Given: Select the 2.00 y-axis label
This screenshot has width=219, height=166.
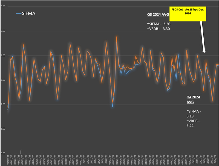Looking at the screenshot, I should 3,104.
